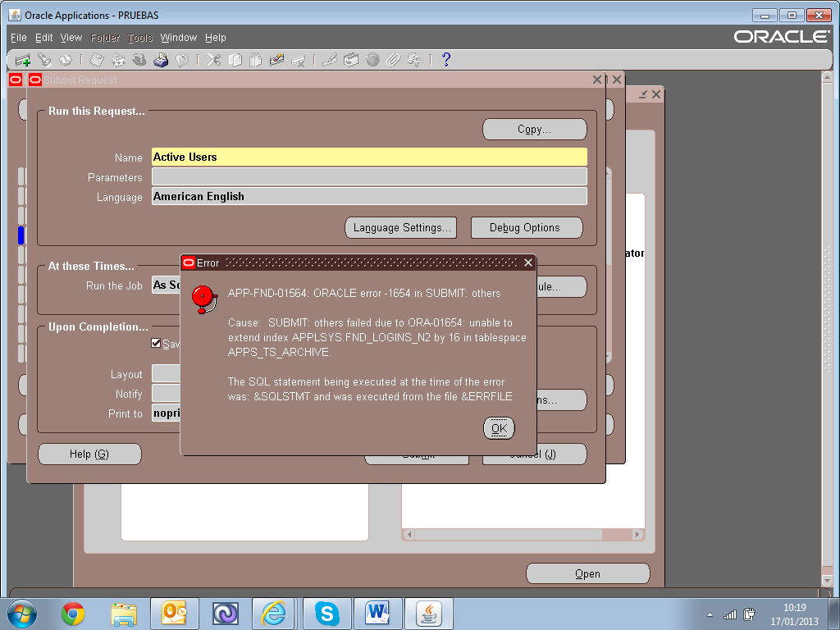Click the New record toolbar icon
The width and height of the screenshot is (840, 630).
(x=24, y=60)
